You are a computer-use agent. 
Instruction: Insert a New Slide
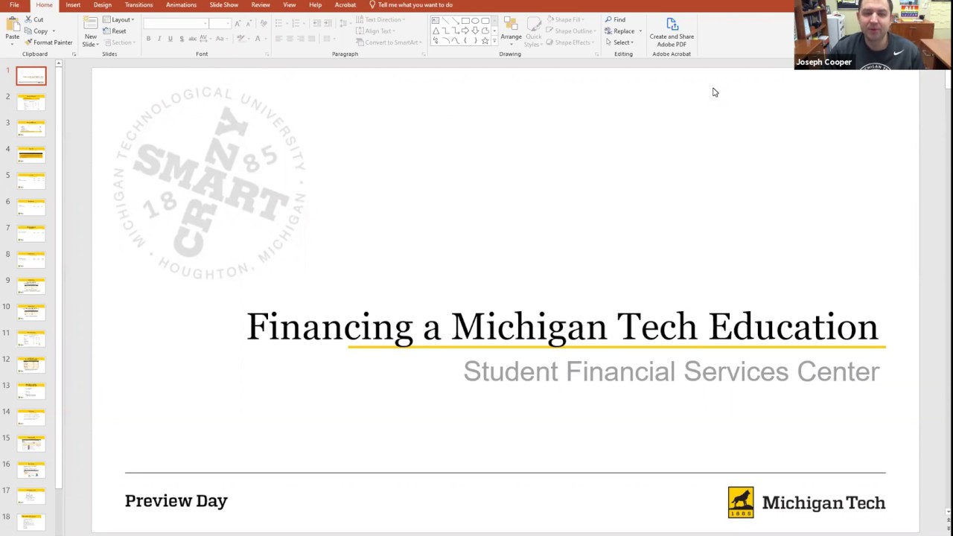click(91, 32)
